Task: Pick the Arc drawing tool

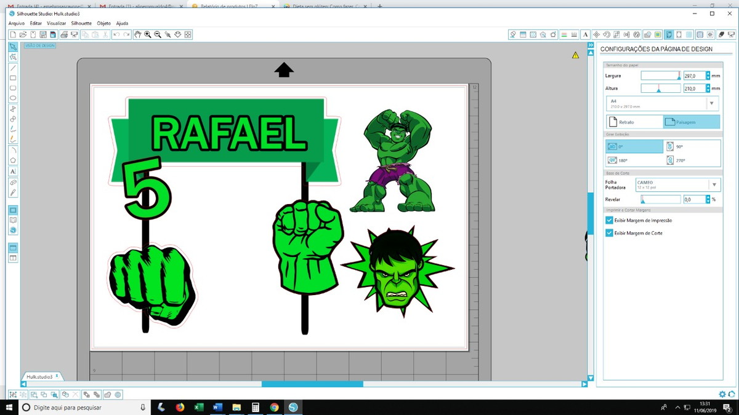Action: (13, 150)
